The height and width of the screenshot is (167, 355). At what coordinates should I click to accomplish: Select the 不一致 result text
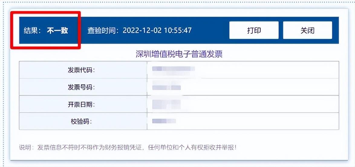coord(57,30)
